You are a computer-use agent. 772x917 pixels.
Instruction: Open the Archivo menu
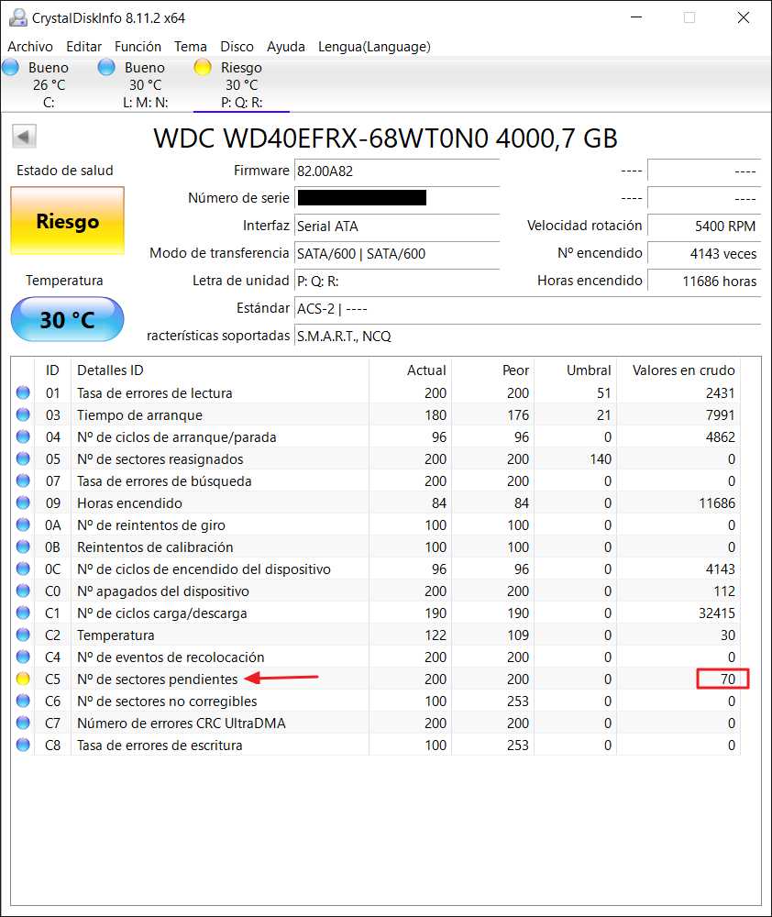click(x=30, y=46)
